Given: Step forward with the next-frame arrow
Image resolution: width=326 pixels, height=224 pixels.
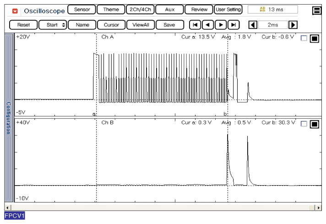Looking at the screenshot, I should coord(221,25).
